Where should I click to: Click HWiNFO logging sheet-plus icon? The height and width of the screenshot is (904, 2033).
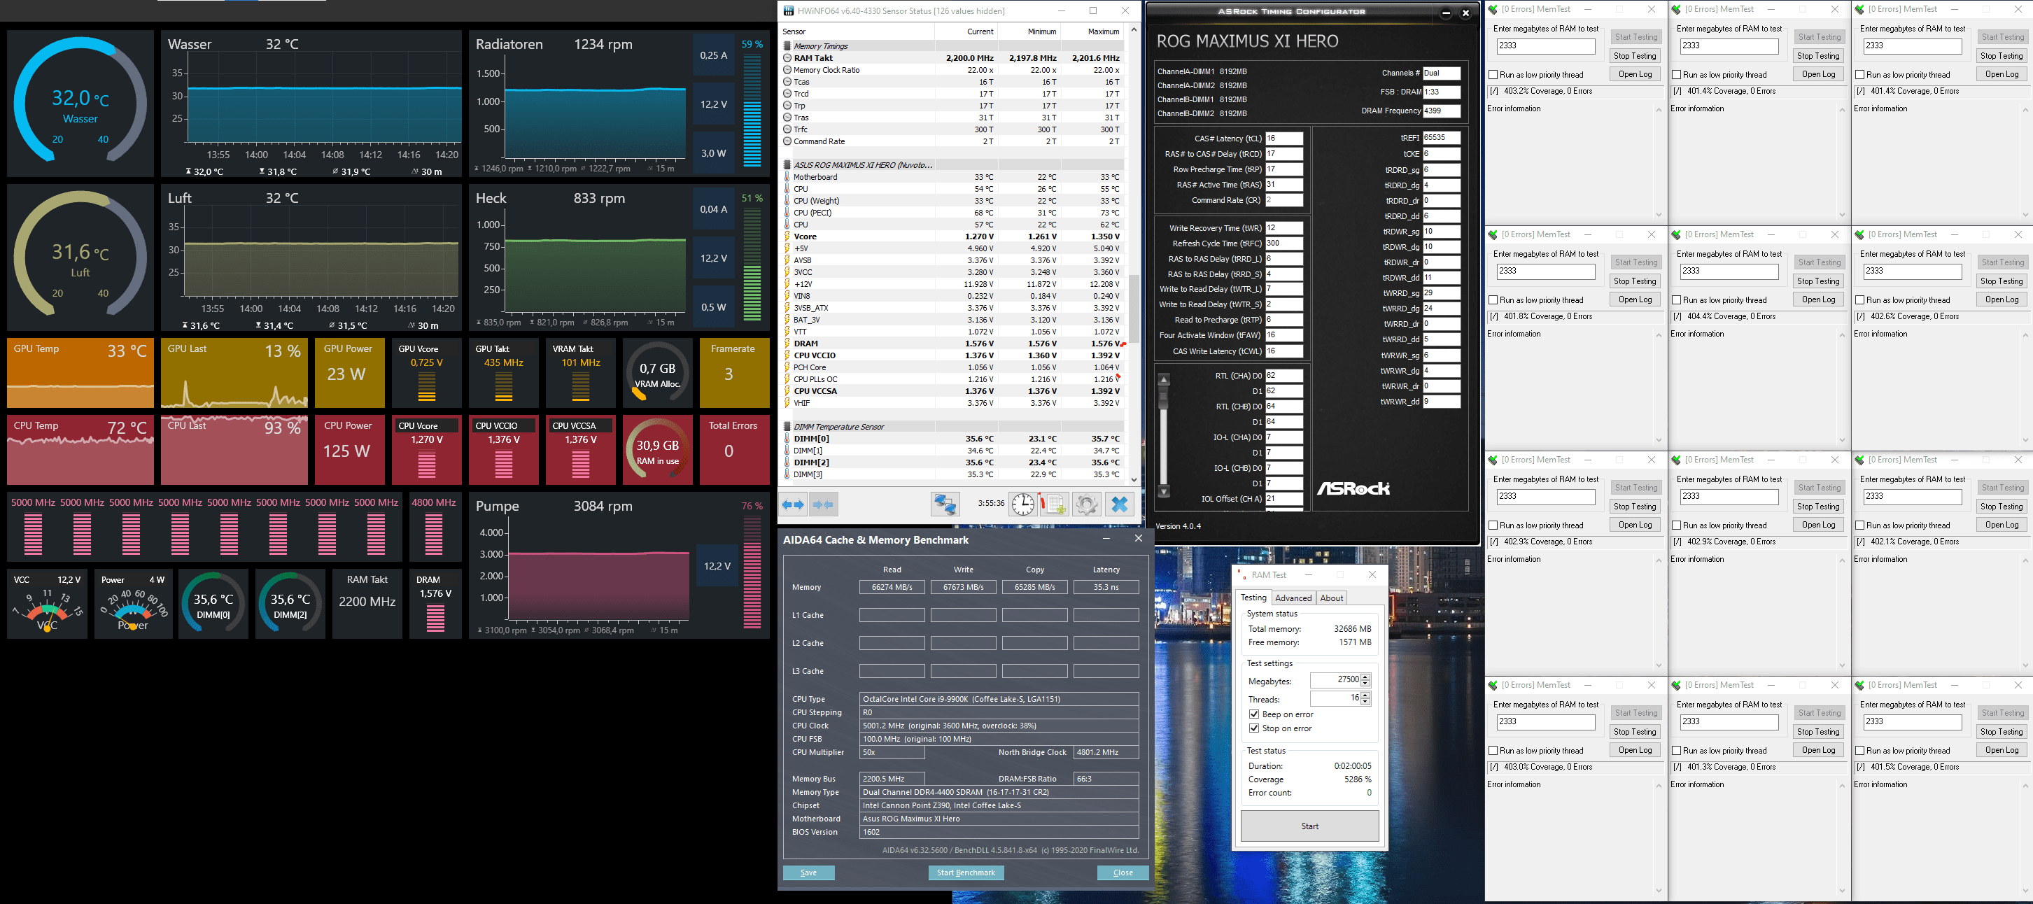click(1054, 504)
